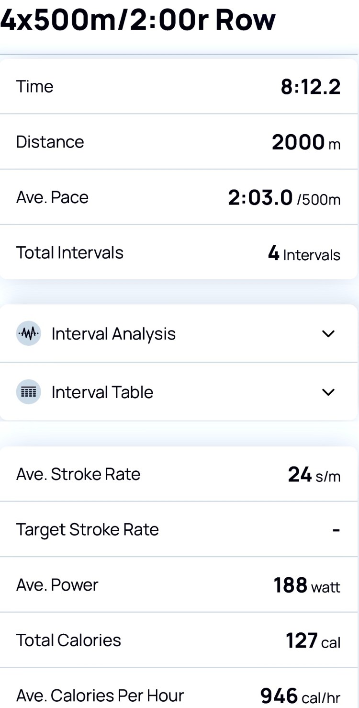Click the Total Intervals label
Viewport: 359px width, 708px height.
70,252
